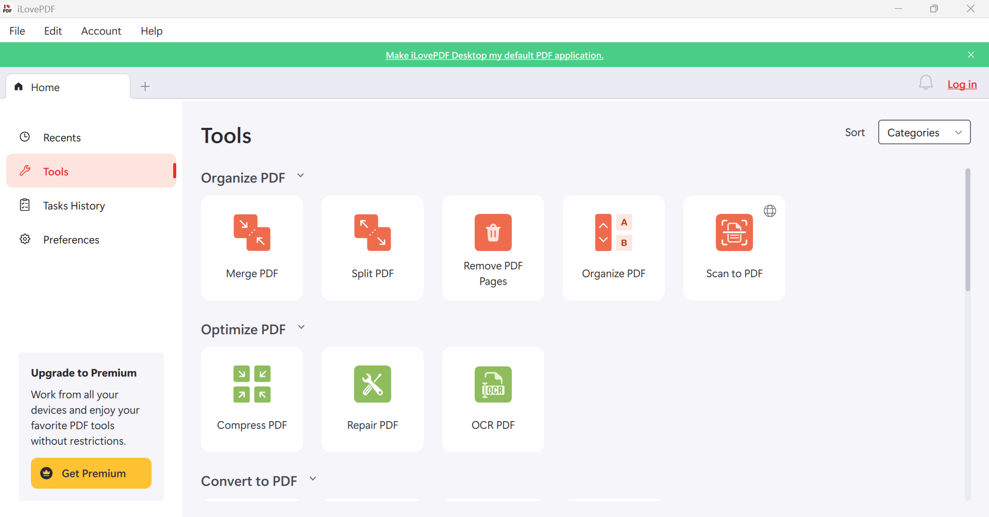Open the Organize PDF A/B icon
Image resolution: width=989 pixels, height=517 pixels.
click(x=614, y=232)
